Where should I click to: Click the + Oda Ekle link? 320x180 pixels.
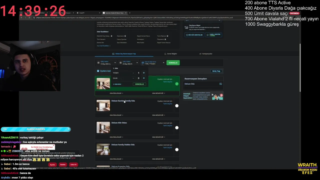(117, 84)
